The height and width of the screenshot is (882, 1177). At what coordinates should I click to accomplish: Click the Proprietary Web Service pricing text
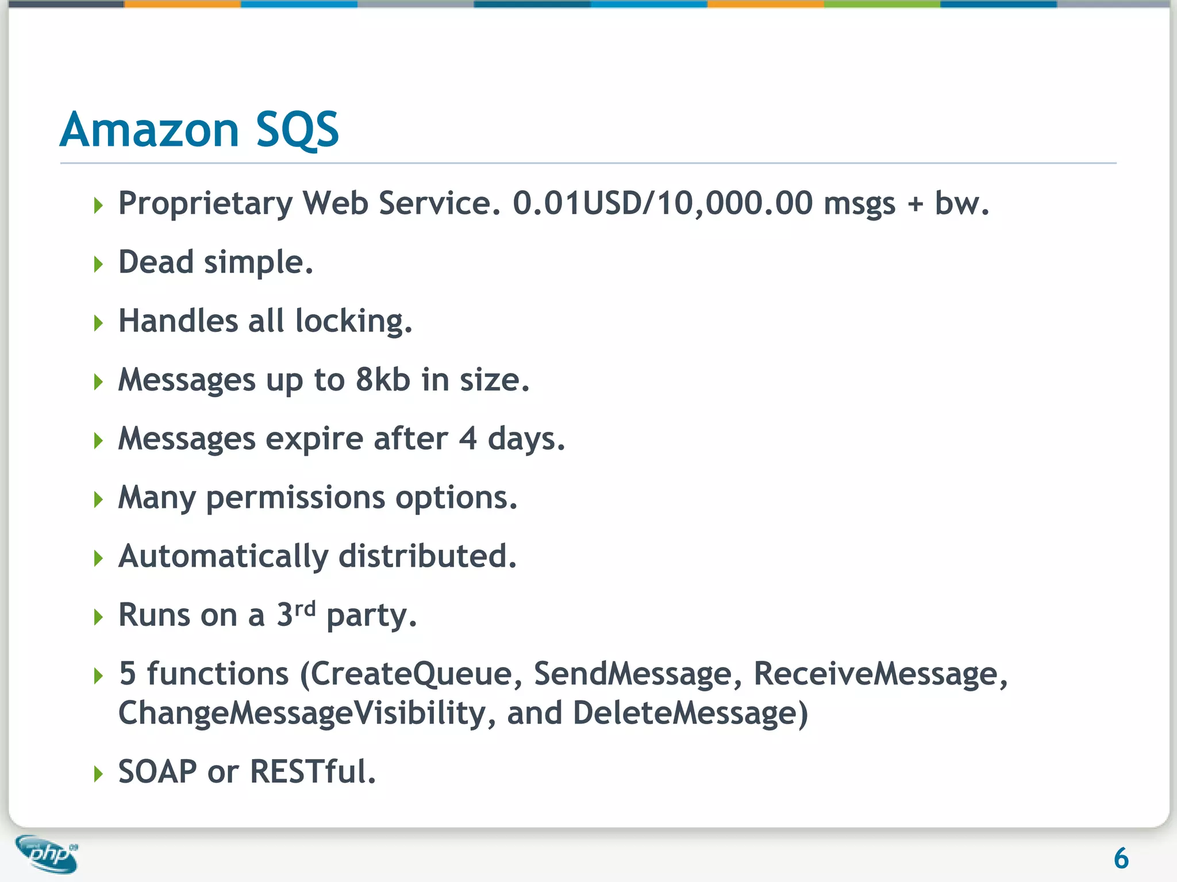[553, 203]
